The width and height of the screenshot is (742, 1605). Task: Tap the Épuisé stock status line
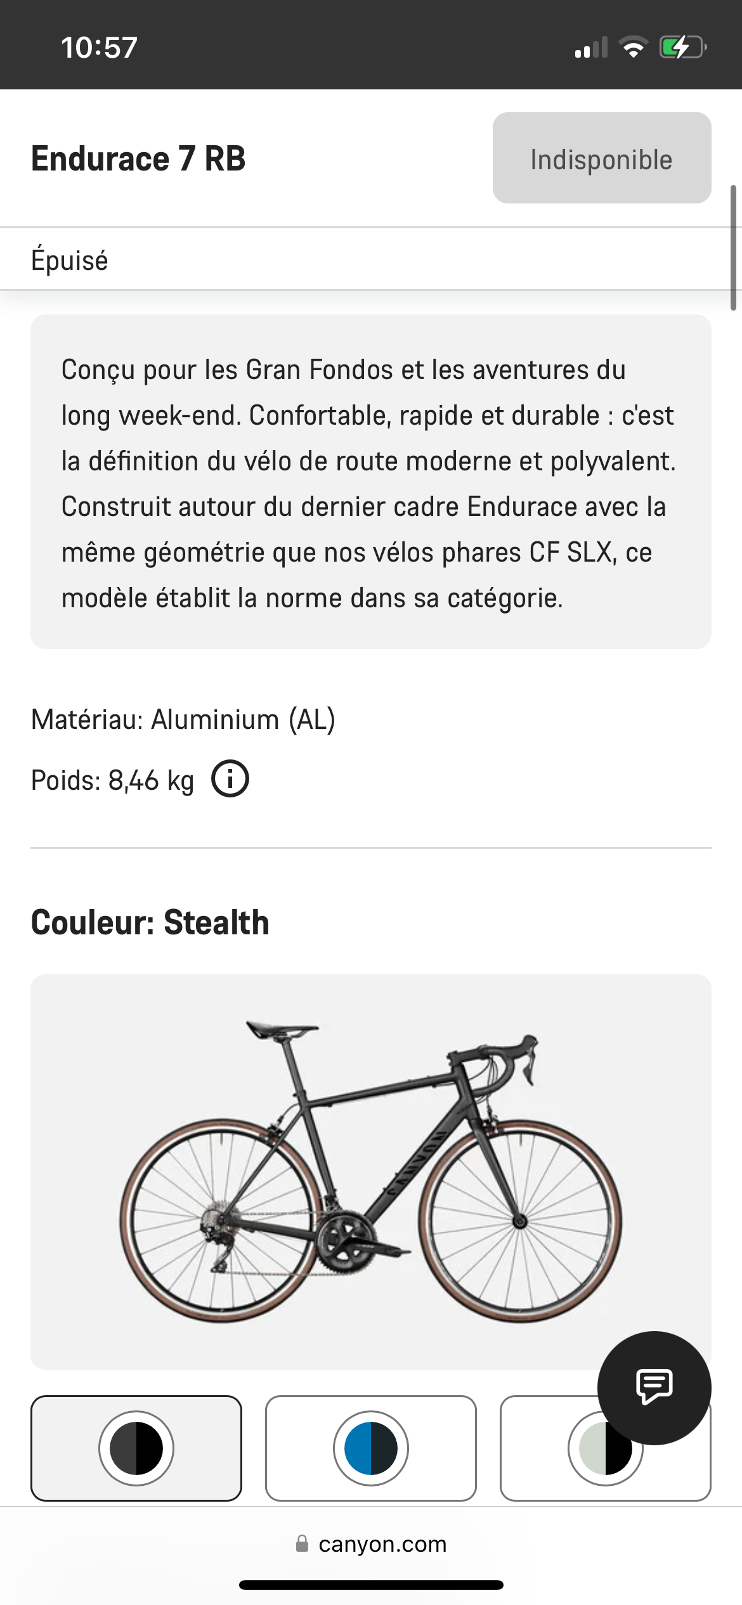coord(70,260)
